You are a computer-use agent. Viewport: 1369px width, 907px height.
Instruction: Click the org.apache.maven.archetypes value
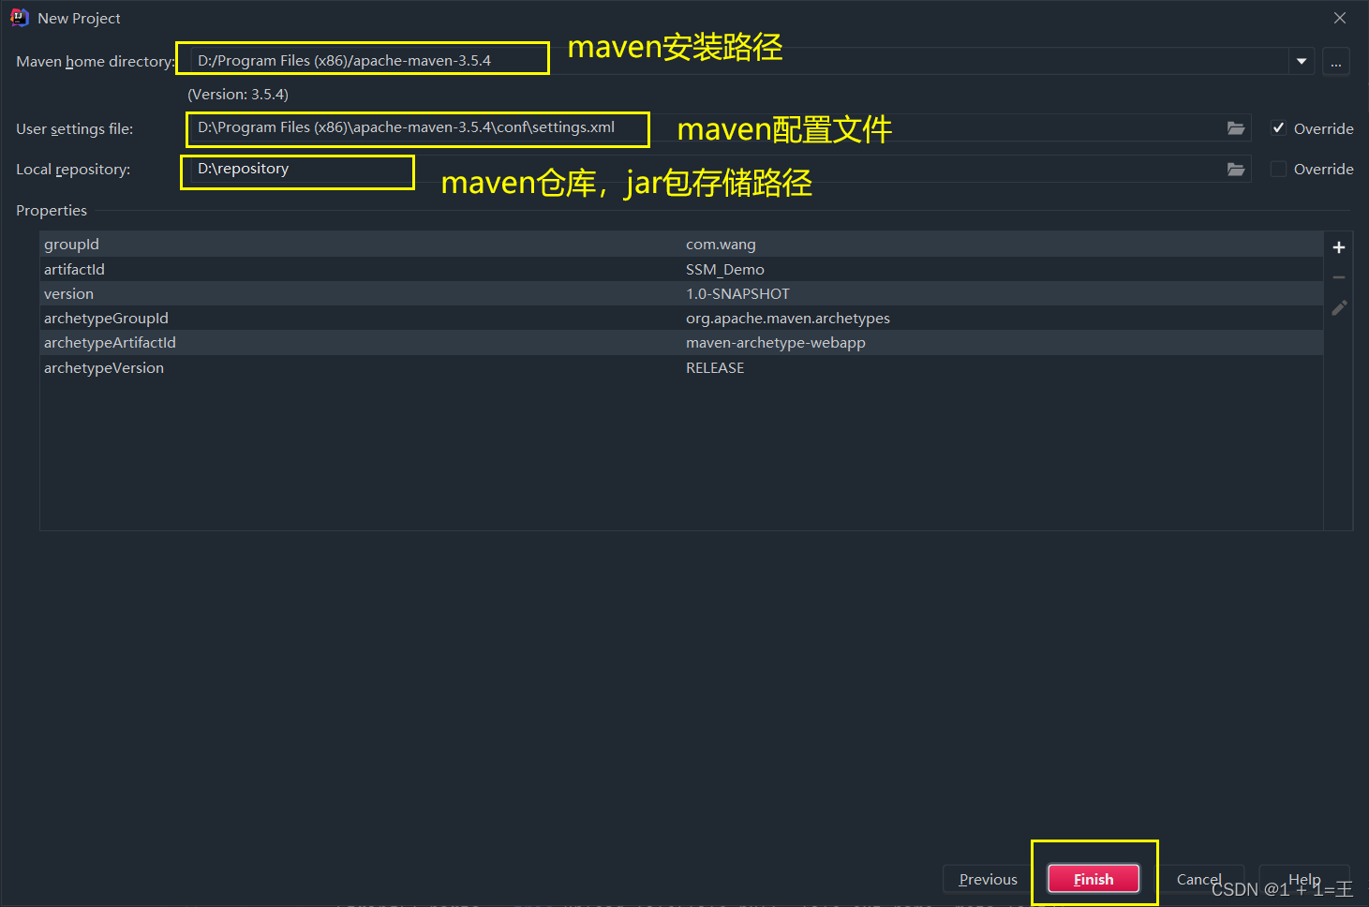coord(788,319)
